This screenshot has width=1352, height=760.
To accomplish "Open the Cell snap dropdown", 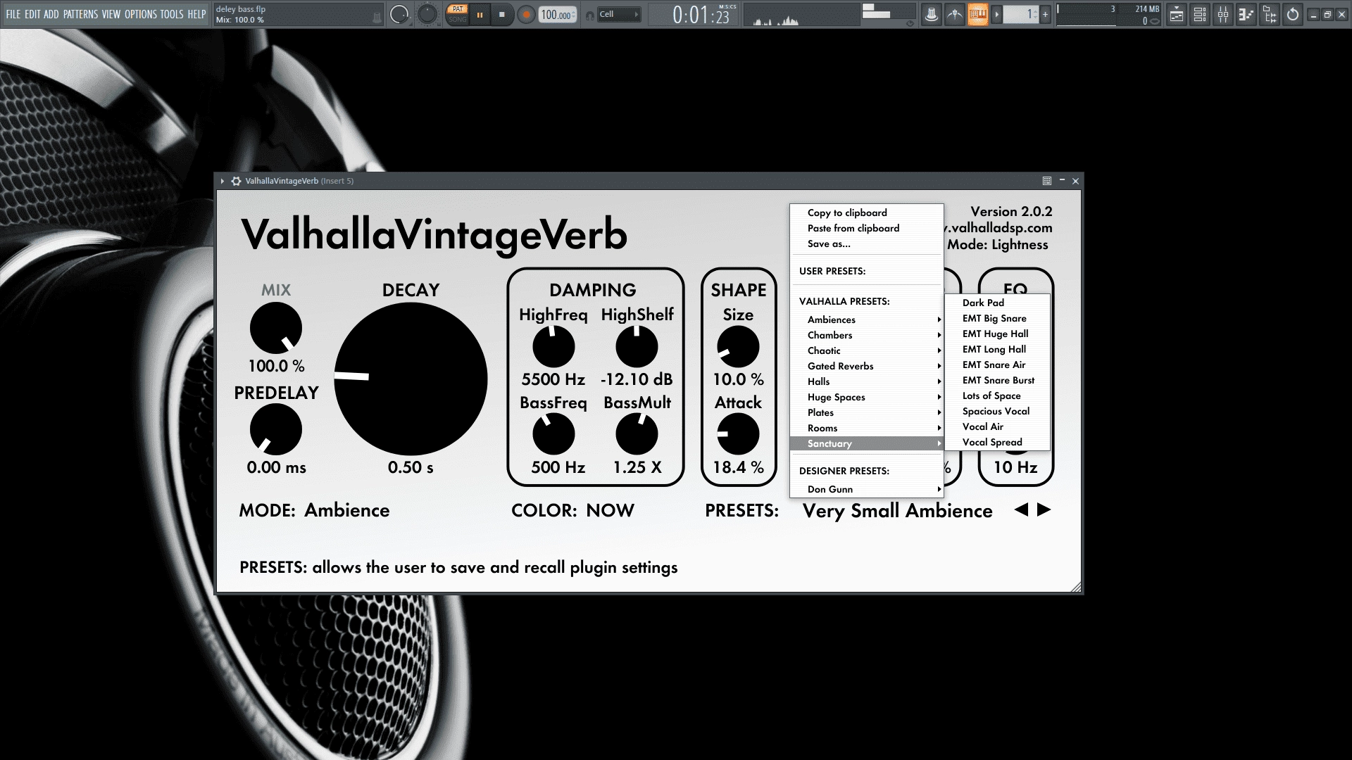I will tap(619, 14).
